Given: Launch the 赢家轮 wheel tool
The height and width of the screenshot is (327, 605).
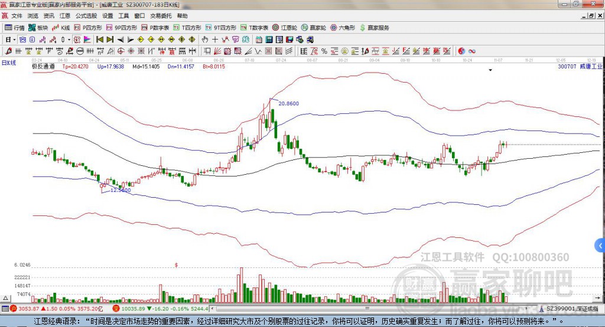Looking at the screenshot, I should [x=314, y=28].
